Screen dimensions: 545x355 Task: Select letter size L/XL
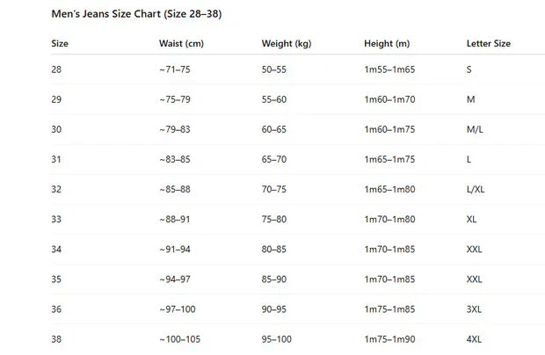point(476,189)
